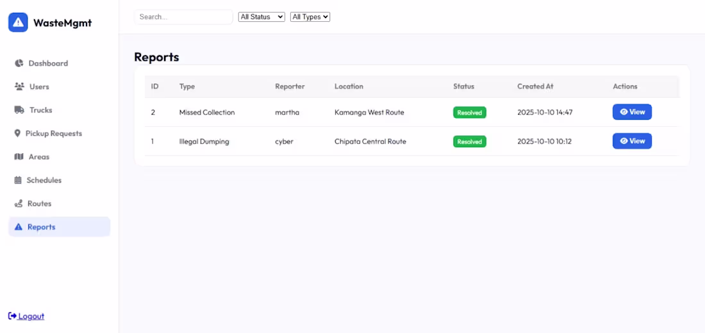Click the Reports warning triangle sidebar icon
The image size is (705, 333).
click(x=19, y=227)
